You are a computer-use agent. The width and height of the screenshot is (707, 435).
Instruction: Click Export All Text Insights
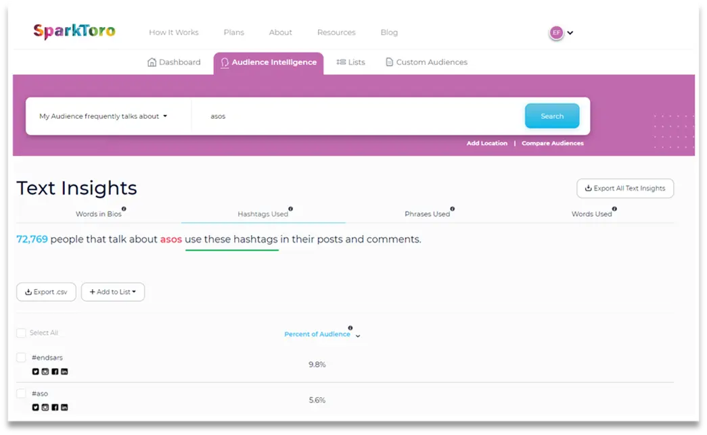pos(624,188)
